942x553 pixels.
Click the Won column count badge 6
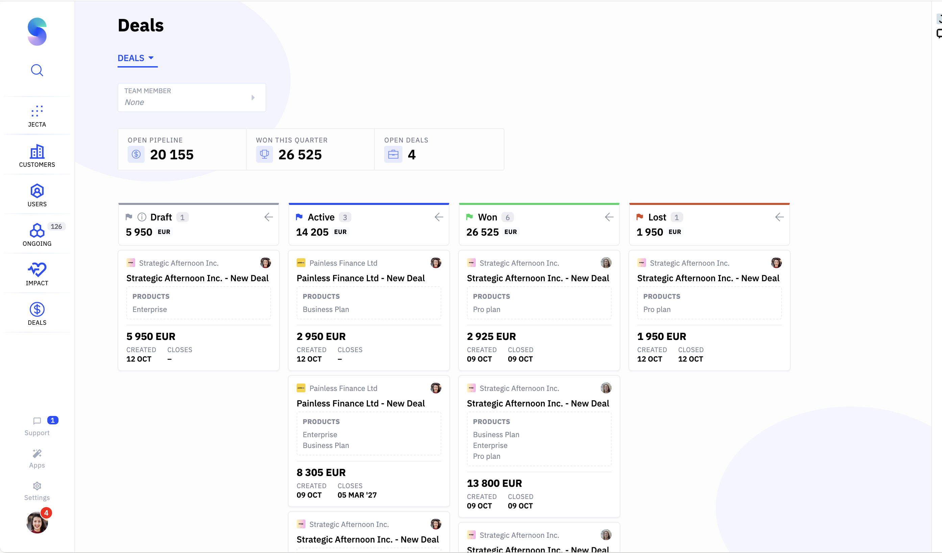pyautogui.click(x=507, y=217)
